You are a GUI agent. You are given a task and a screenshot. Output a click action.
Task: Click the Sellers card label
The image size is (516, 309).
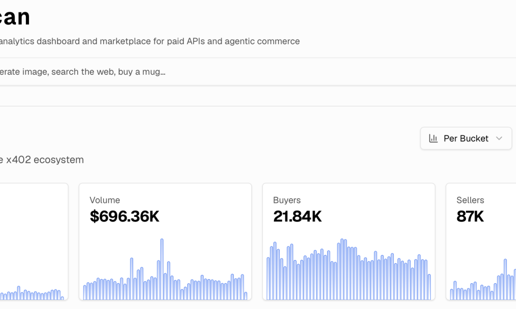(x=470, y=200)
